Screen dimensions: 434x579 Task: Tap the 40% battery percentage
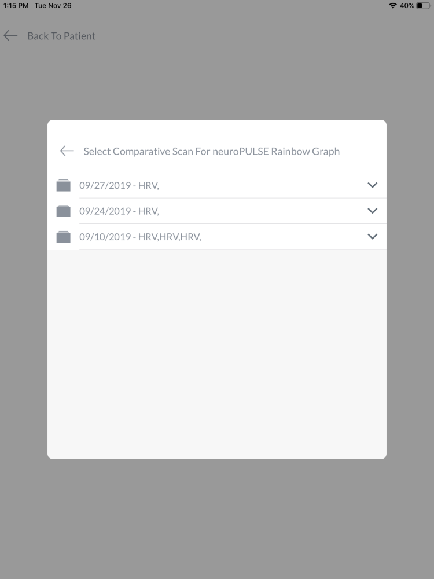[x=407, y=6]
